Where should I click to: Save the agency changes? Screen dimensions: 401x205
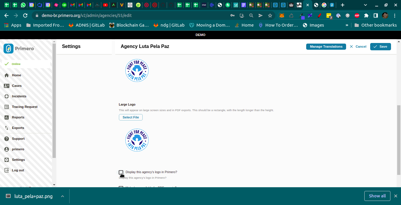click(x=380, y=46)
